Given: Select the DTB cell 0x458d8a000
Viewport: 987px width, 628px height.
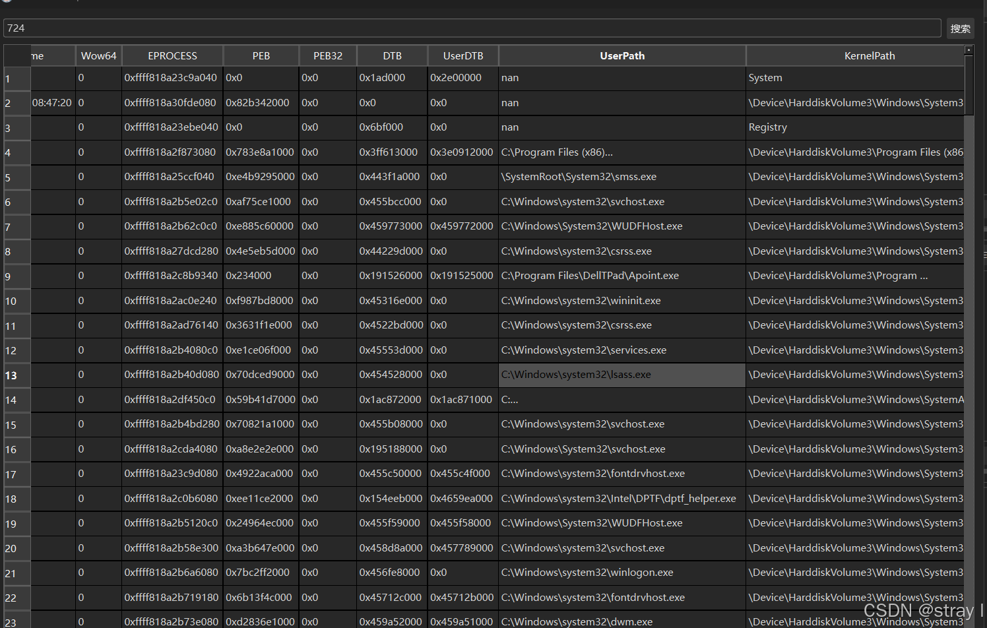Looking at the screenshot, I should coord(392,548).
